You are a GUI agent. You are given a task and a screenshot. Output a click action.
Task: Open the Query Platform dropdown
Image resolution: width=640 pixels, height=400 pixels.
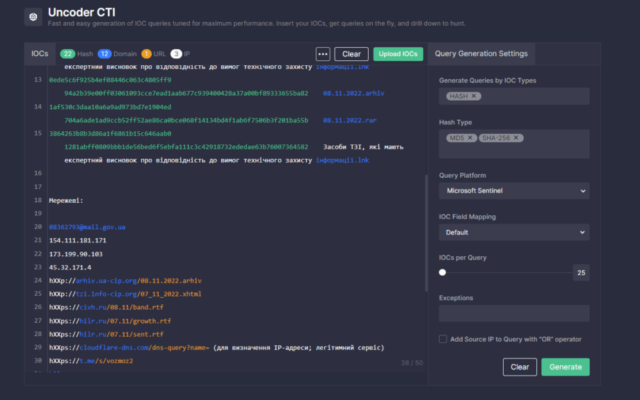point(514,191)
